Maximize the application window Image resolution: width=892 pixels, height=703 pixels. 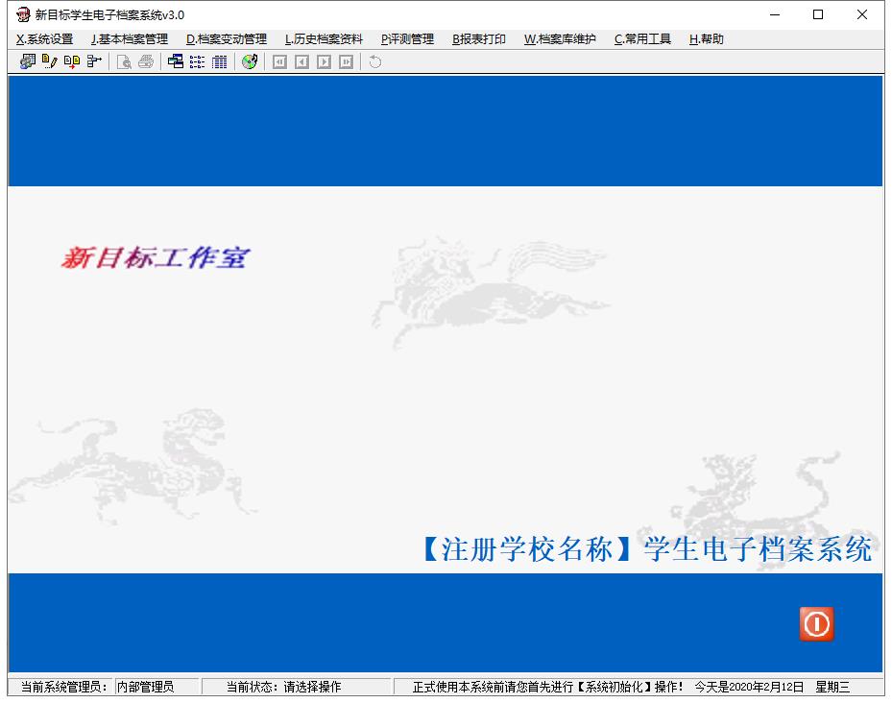[x=818, y=14]
